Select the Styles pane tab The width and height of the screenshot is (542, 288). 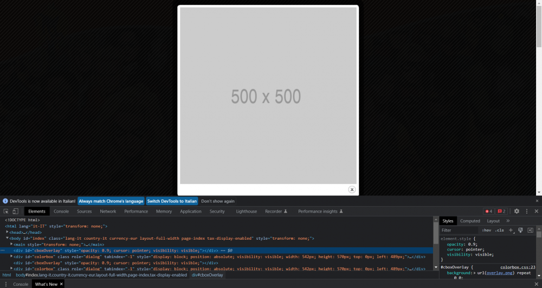pyautogui.click(x=448, y=221)
